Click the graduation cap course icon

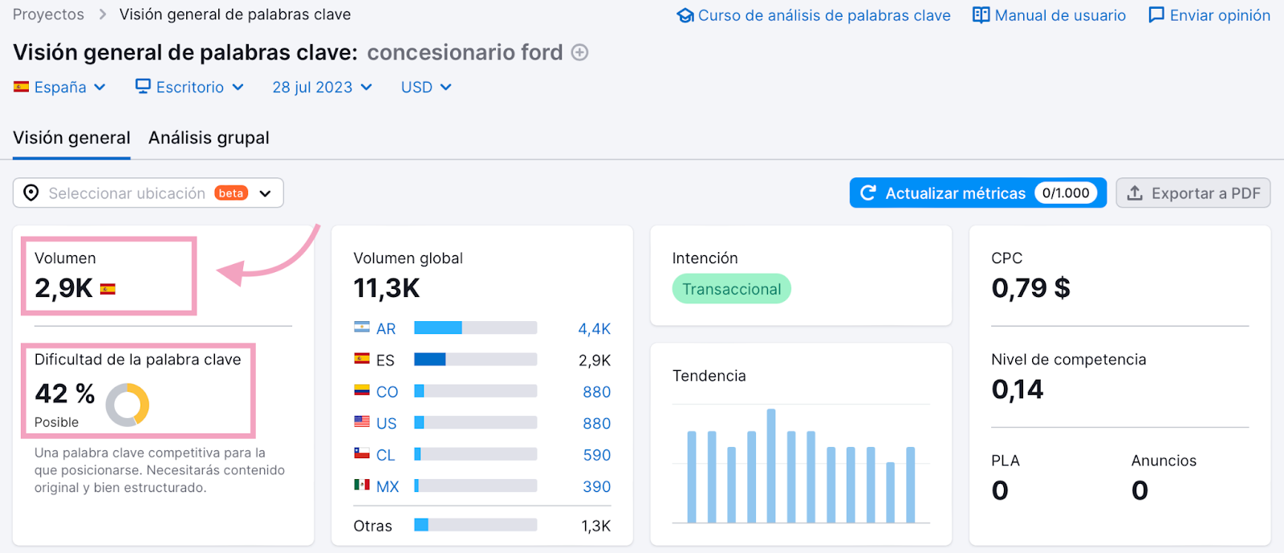click(685, 15)
